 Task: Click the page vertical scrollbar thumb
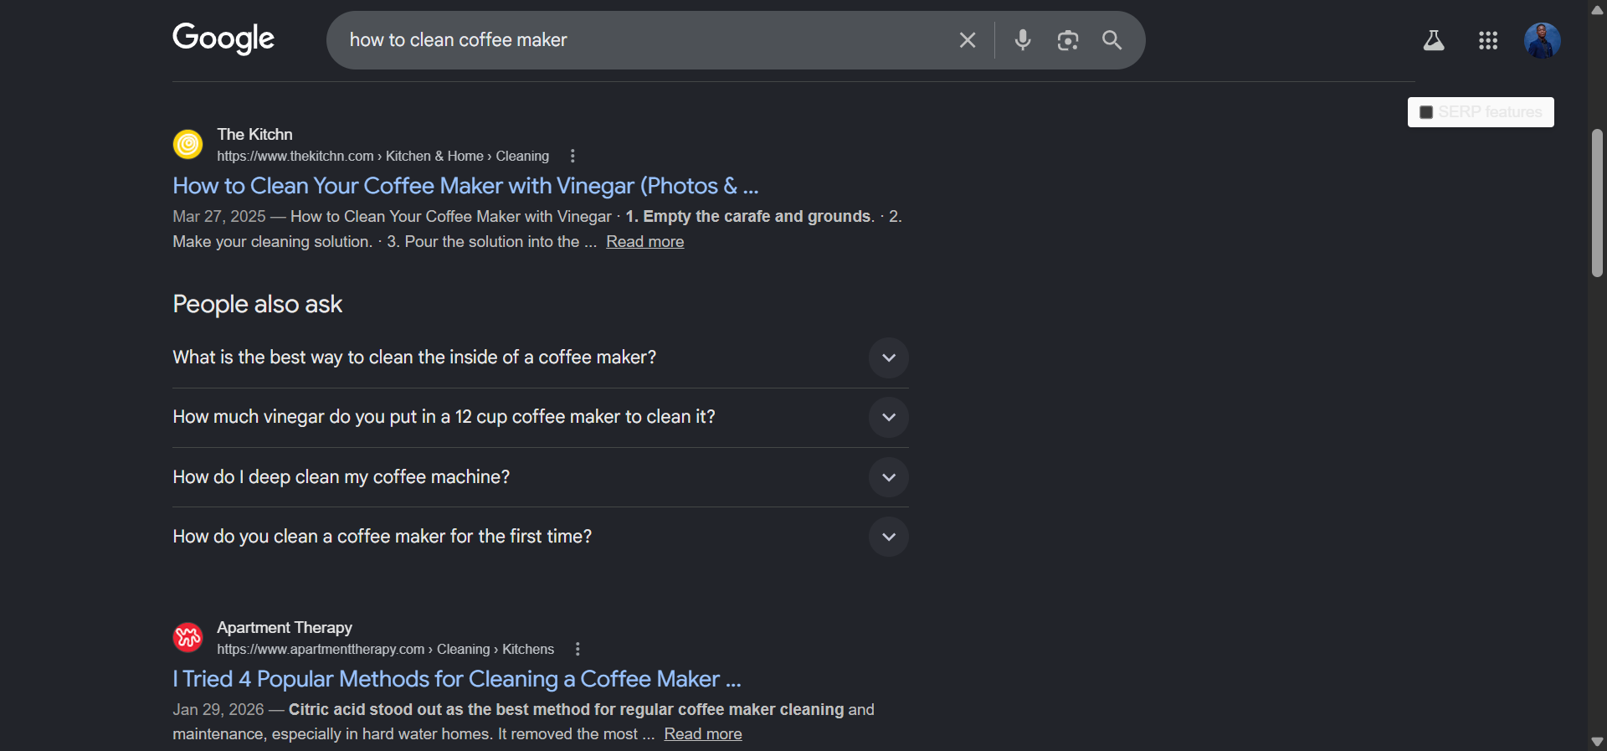pos(1597,203)
